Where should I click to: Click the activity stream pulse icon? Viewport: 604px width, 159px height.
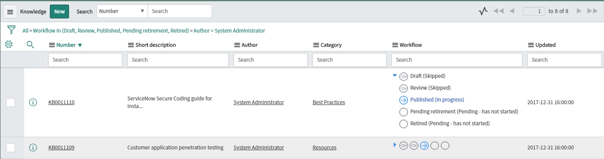click(483, 11)
